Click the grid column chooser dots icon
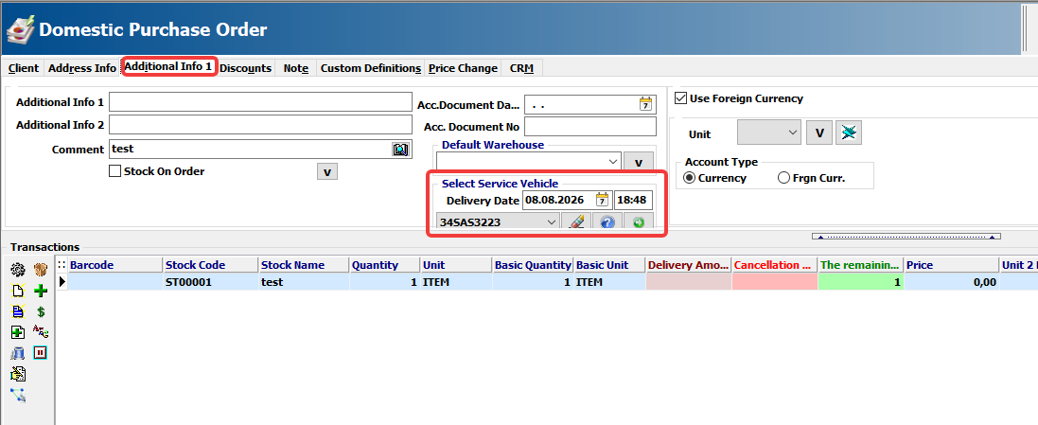1038x425 pixels. (x=62, y=265)
